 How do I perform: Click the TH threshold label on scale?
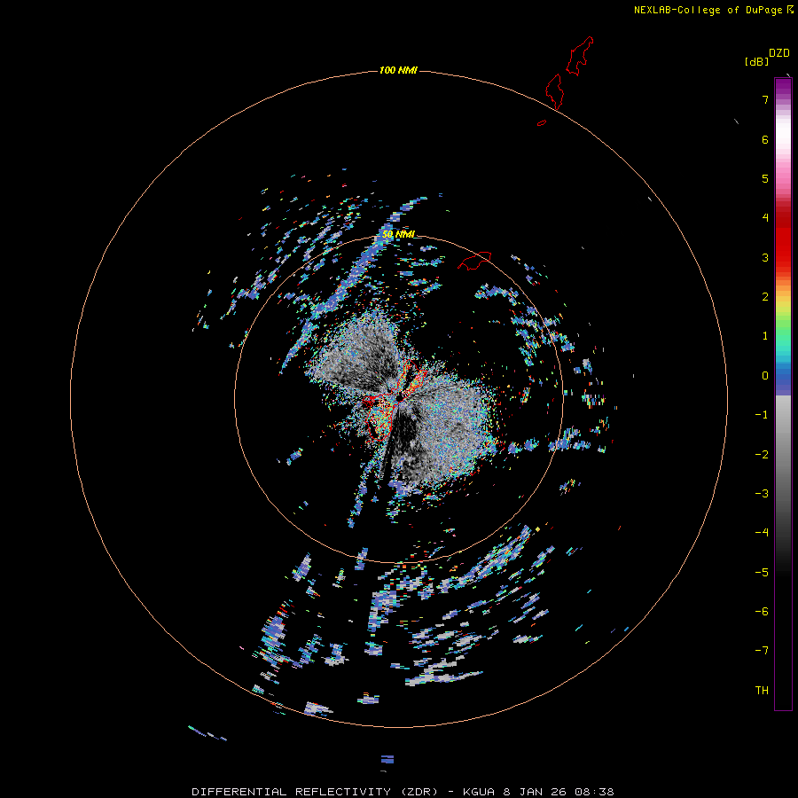[762, 691]
